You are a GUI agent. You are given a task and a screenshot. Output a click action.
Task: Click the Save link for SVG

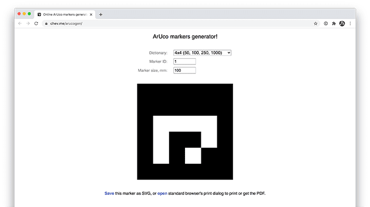(109, 193)
